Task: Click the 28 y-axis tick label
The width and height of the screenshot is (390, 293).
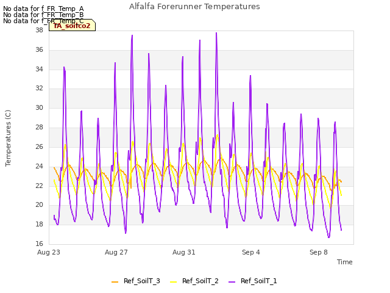Action: point(39,128)
